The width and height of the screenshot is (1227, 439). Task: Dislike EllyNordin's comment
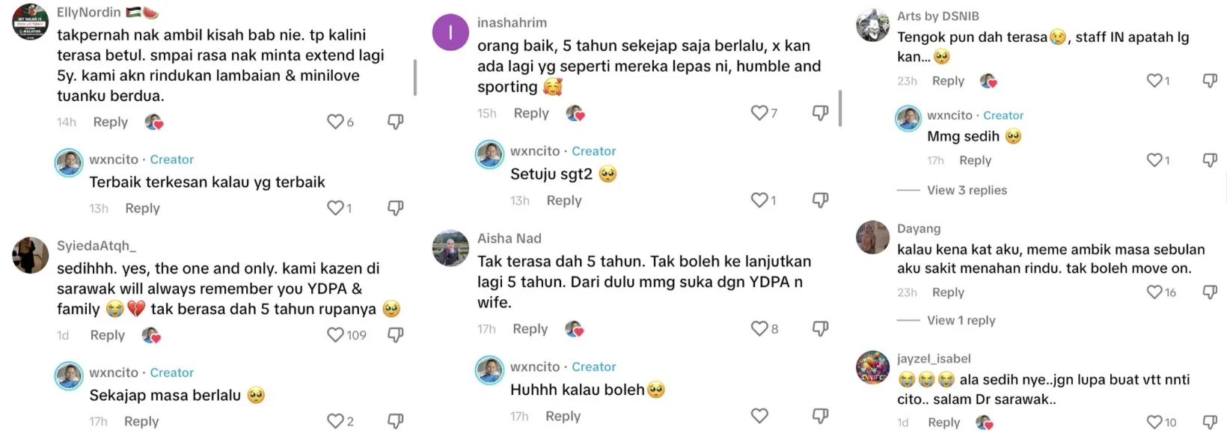pyautogui.click(x=396, y=122)
